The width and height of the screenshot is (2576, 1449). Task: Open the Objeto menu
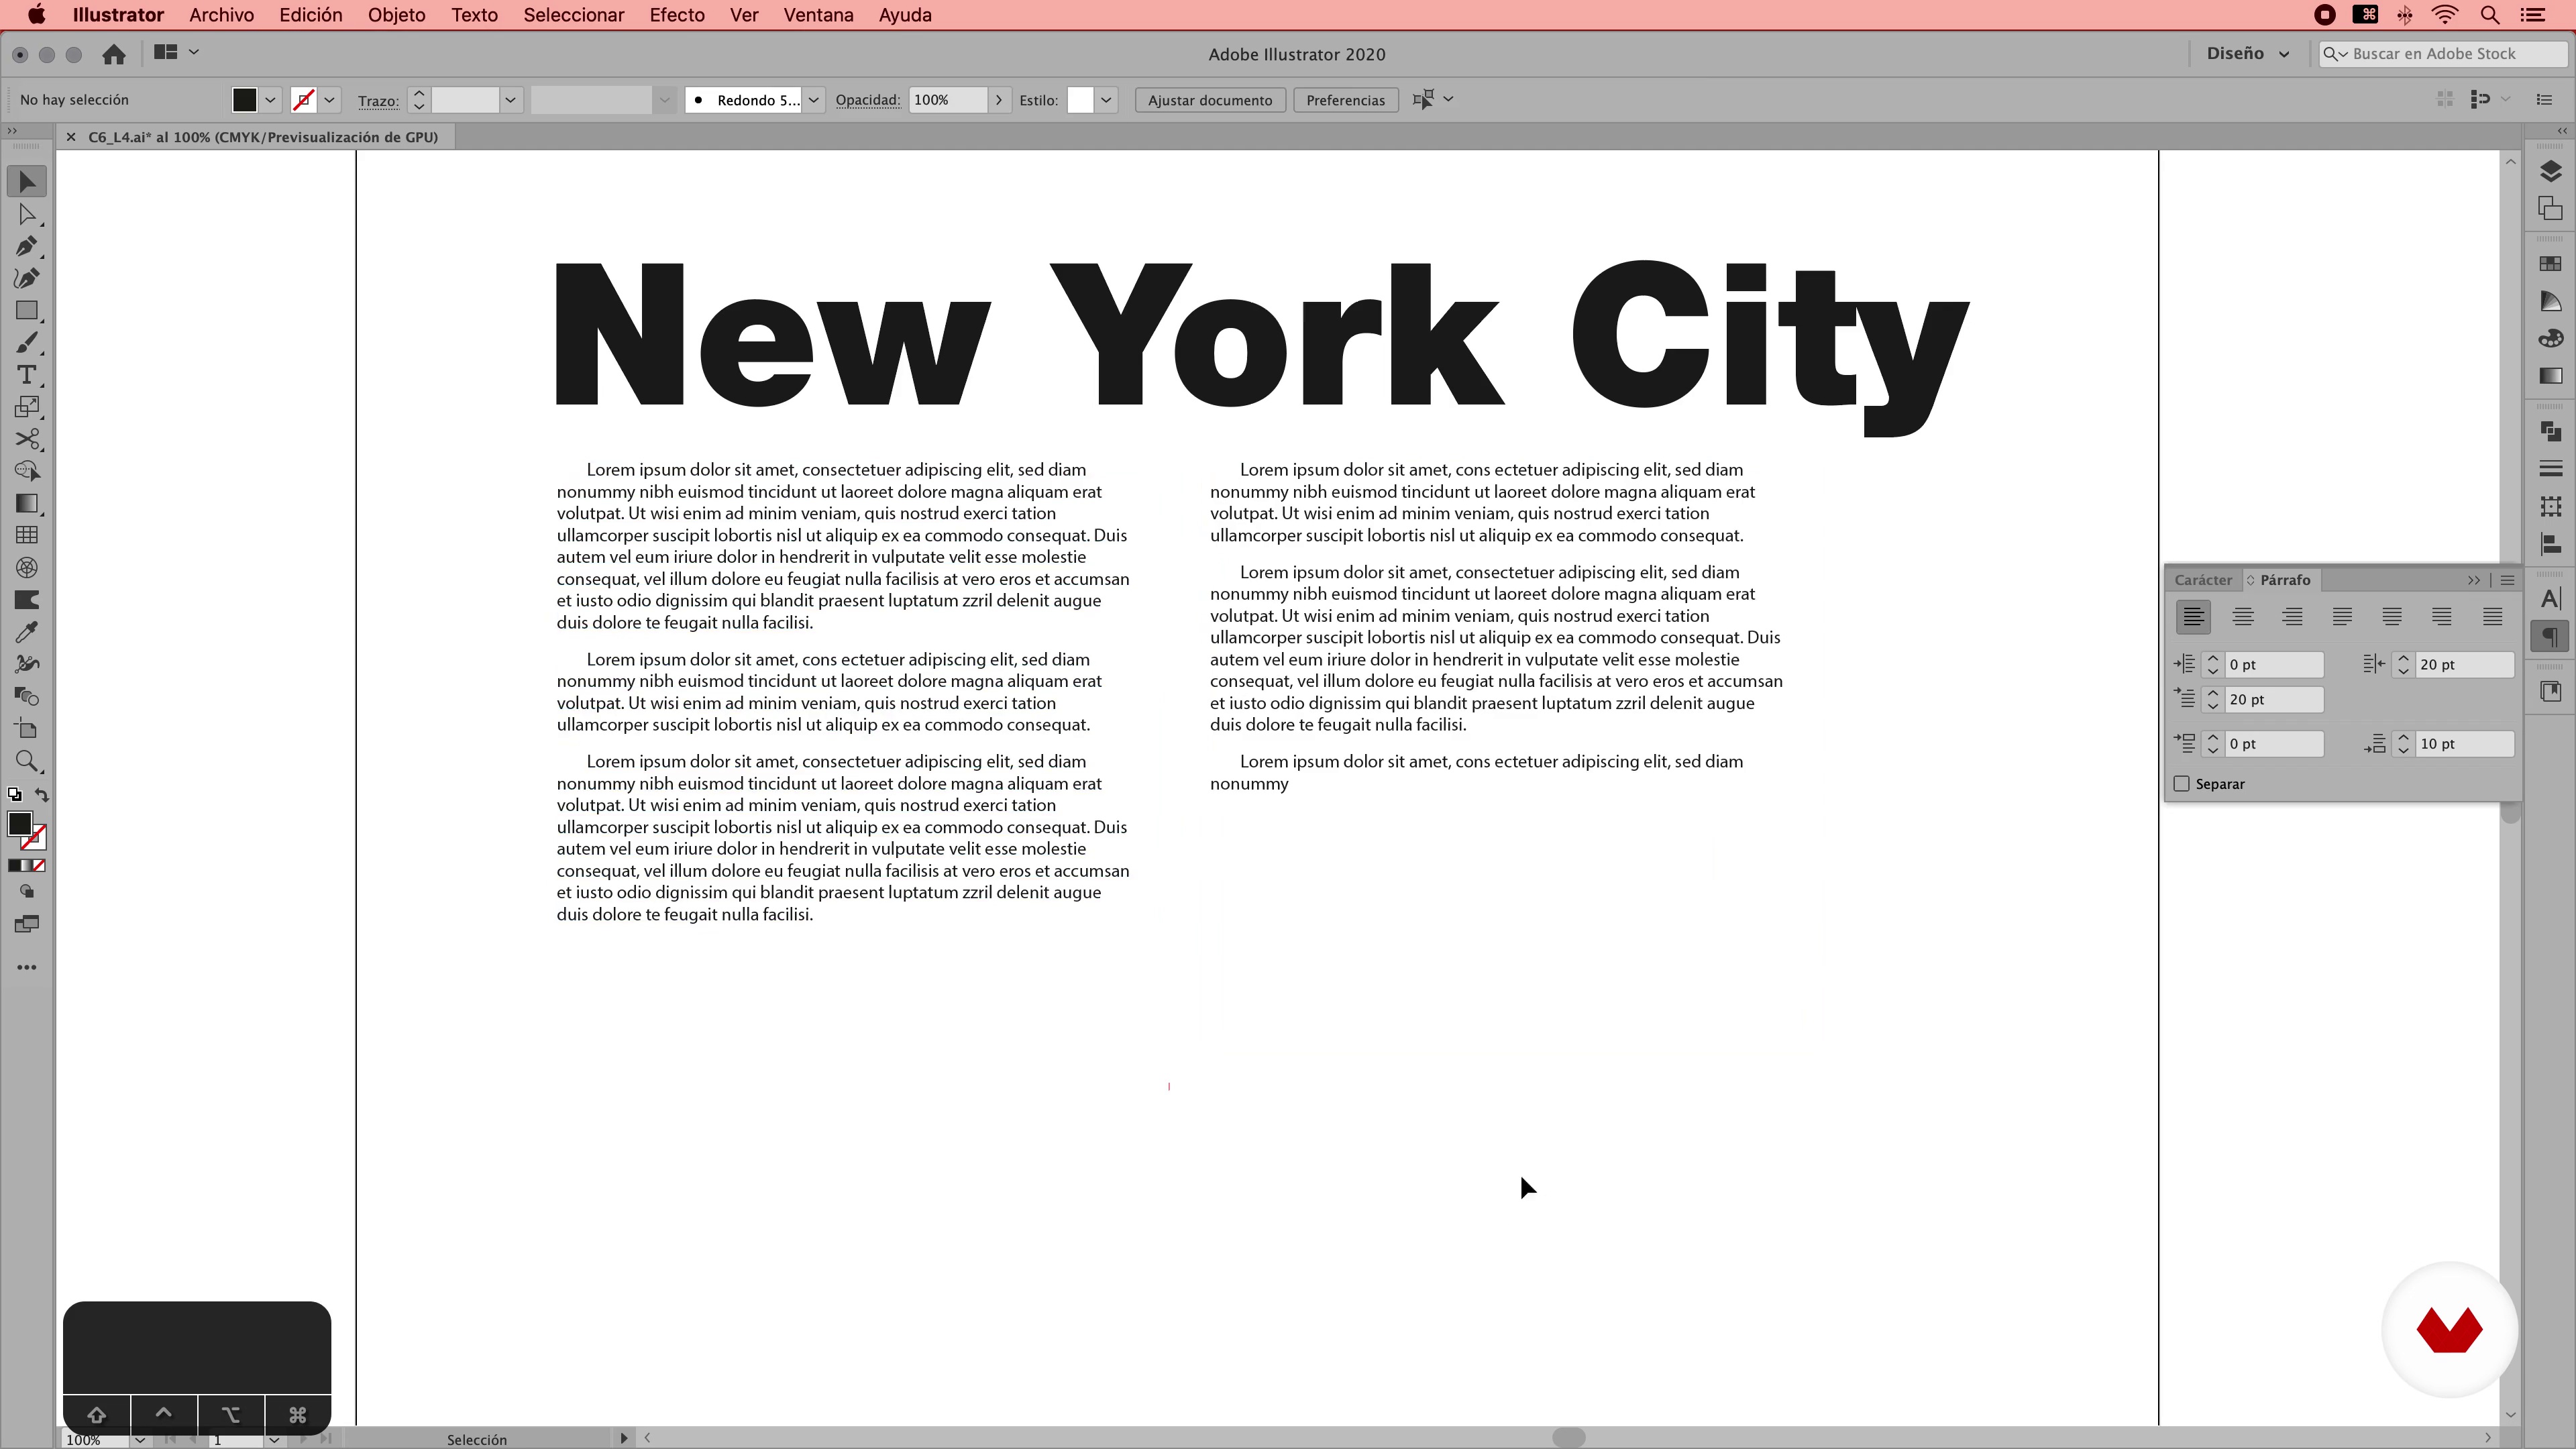(396, 15)
